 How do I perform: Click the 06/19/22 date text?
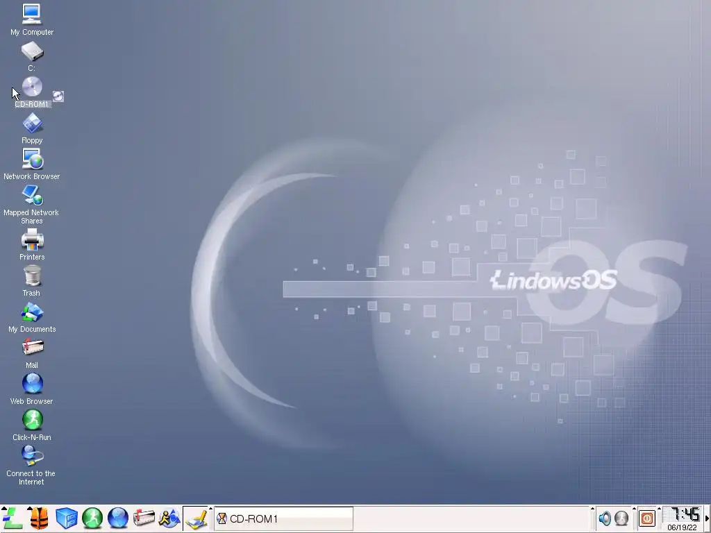(682, 527)
